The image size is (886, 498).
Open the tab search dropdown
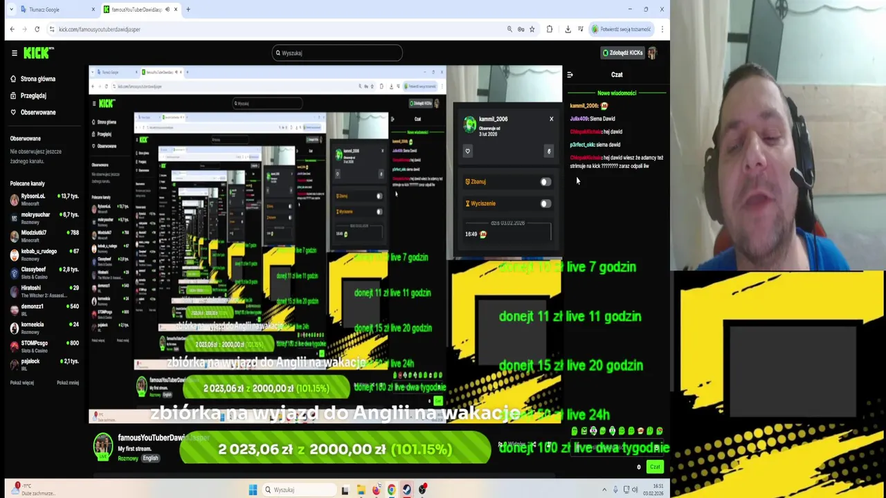[11, 10]
